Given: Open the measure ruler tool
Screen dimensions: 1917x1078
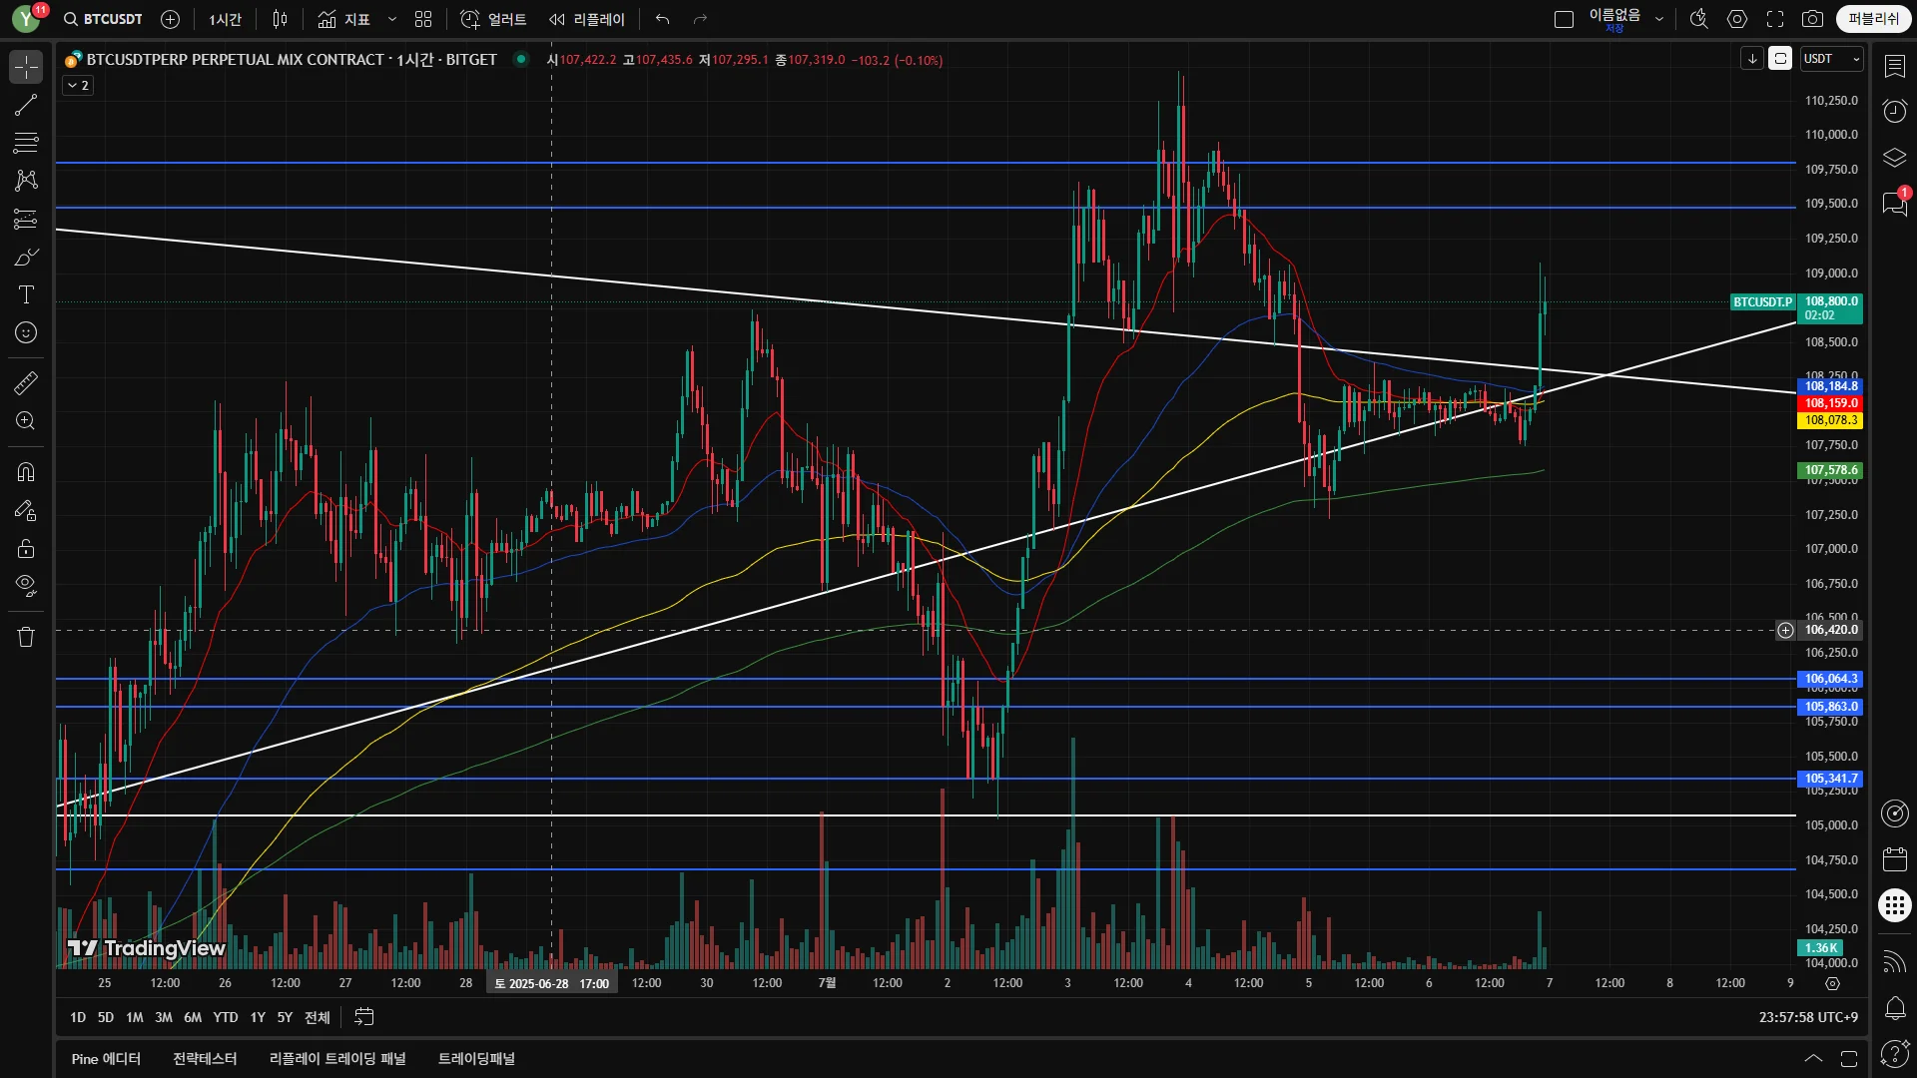Looking at the screenshot, I should [26, 382].
